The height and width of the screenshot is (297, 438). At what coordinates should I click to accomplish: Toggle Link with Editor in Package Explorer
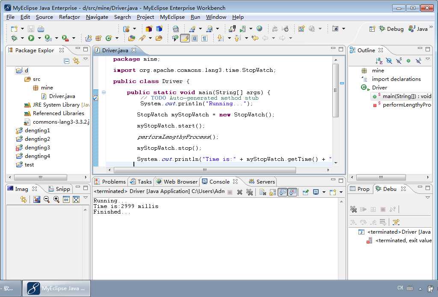[x=76, y=61]
